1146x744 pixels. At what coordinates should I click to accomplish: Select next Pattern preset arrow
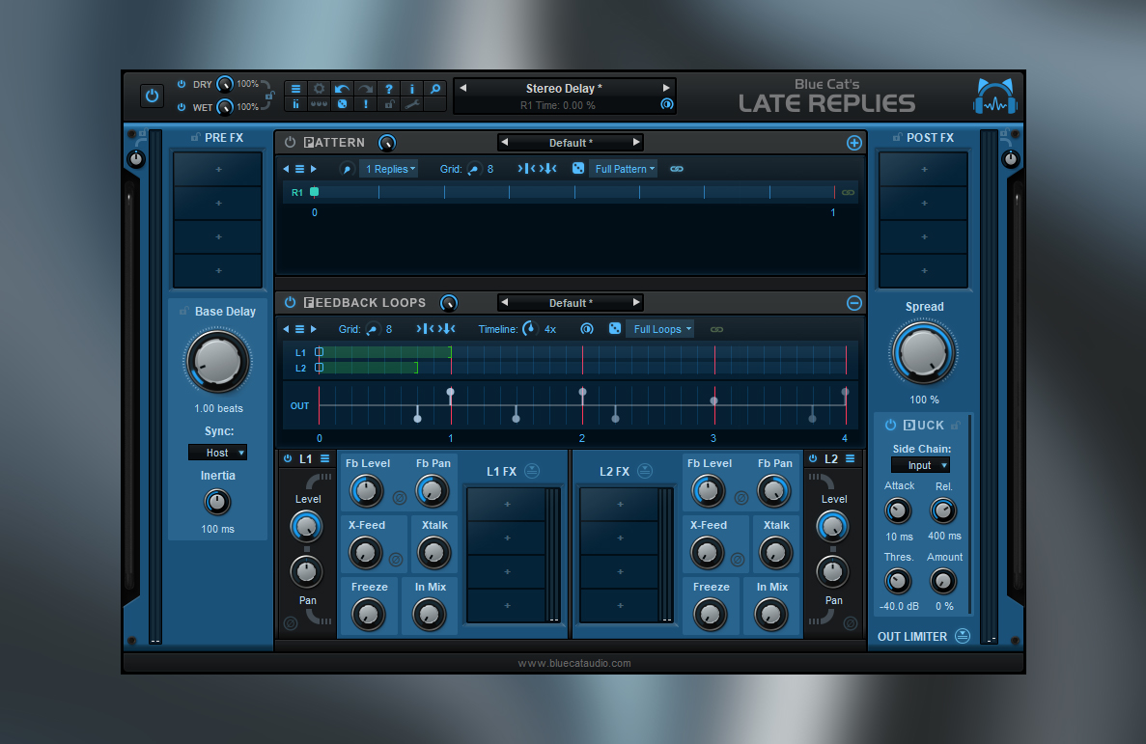(x=636, y=143)
